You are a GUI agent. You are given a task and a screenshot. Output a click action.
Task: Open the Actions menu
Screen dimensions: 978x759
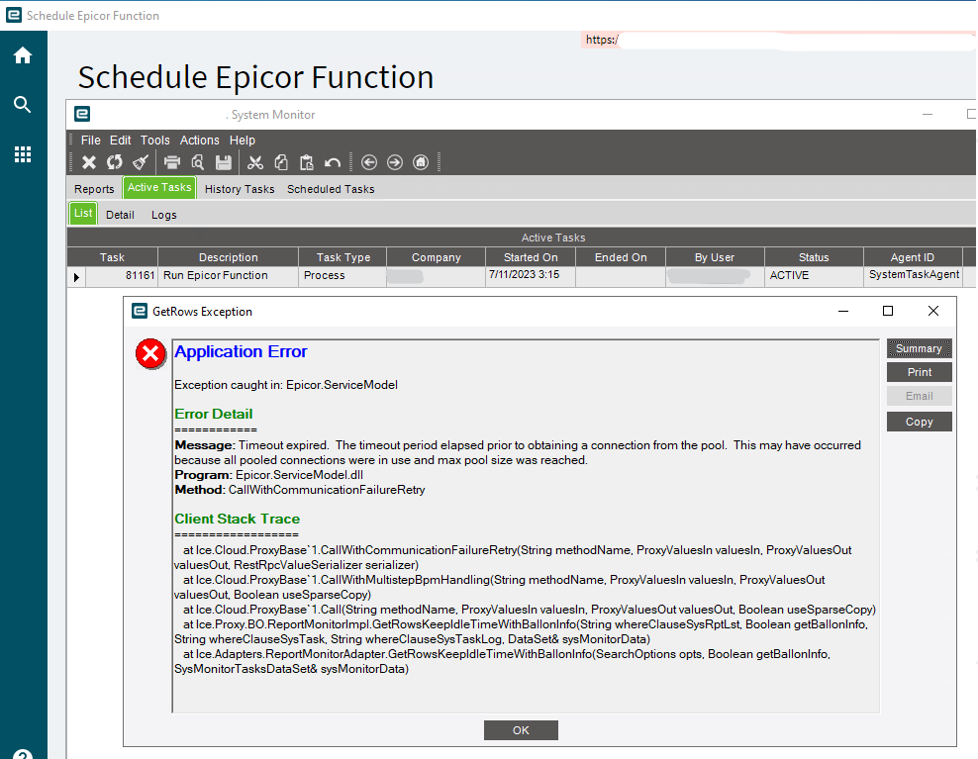tap(200, 141)
